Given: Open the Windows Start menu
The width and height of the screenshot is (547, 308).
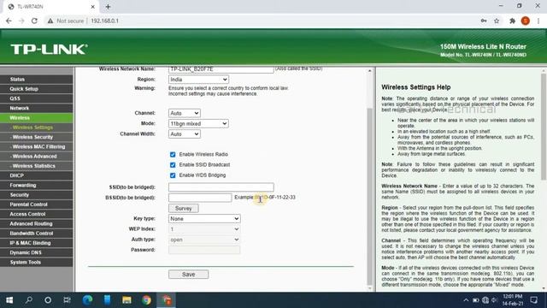Looking at the screenshot, I should 9,300.
